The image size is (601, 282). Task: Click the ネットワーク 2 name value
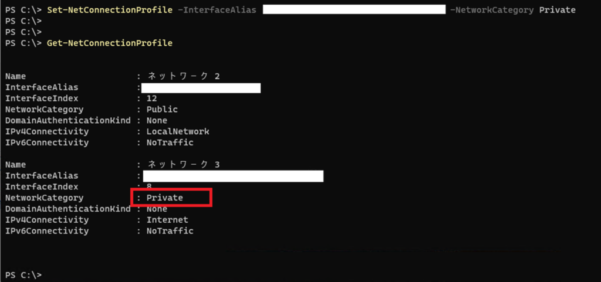pyautogui.click(x=183, y=76)
